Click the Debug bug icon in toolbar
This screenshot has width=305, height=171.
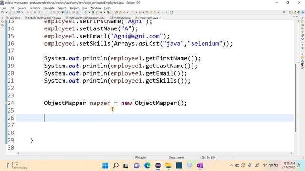point(85,12)
